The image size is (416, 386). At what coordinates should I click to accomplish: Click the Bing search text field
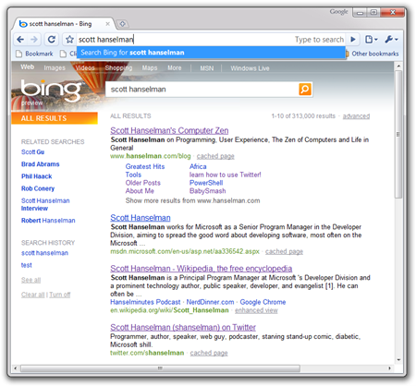(x=202, y=90)
